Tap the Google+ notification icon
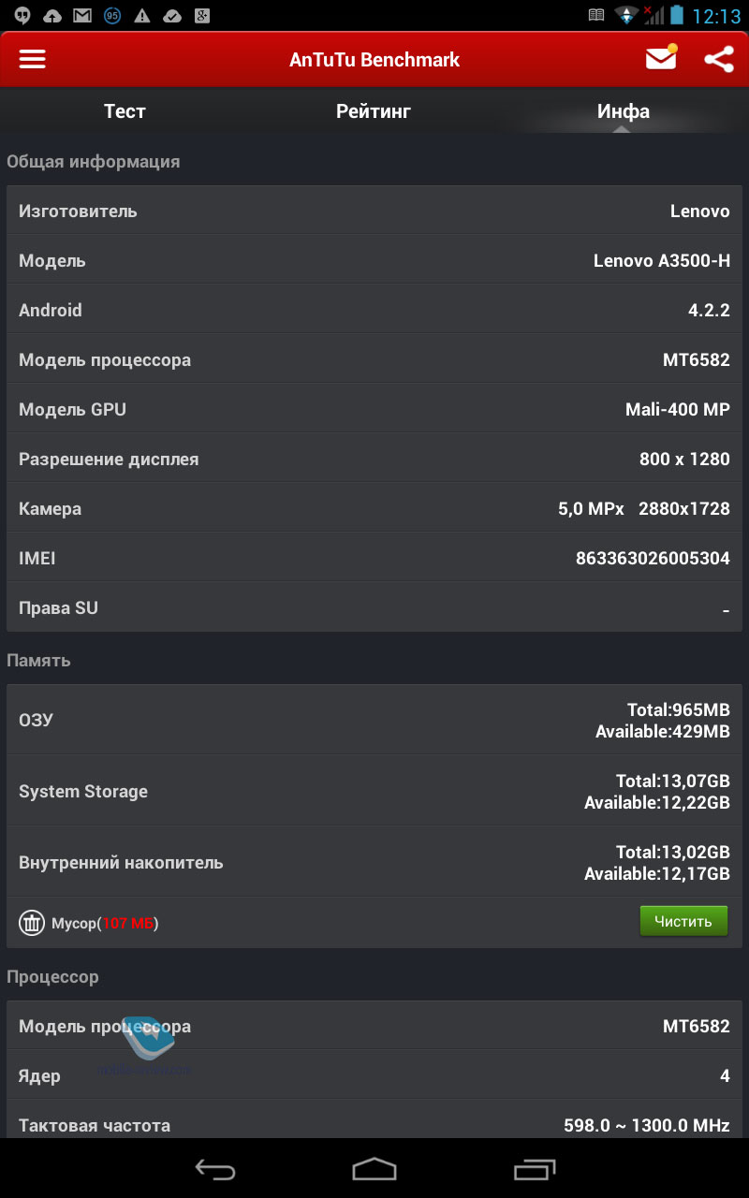Image resolution: width=749 pixels, height=1198 pixels. pos(201,15)
